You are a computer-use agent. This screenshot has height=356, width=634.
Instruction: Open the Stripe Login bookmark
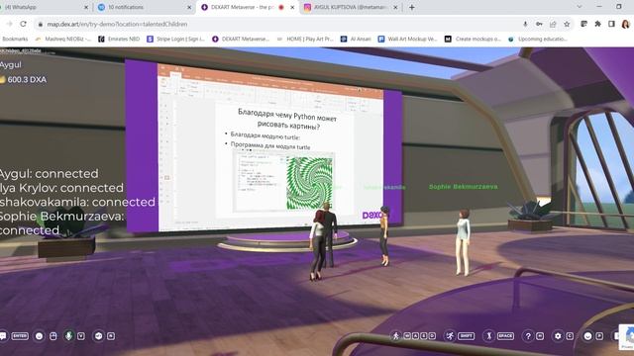176,39
